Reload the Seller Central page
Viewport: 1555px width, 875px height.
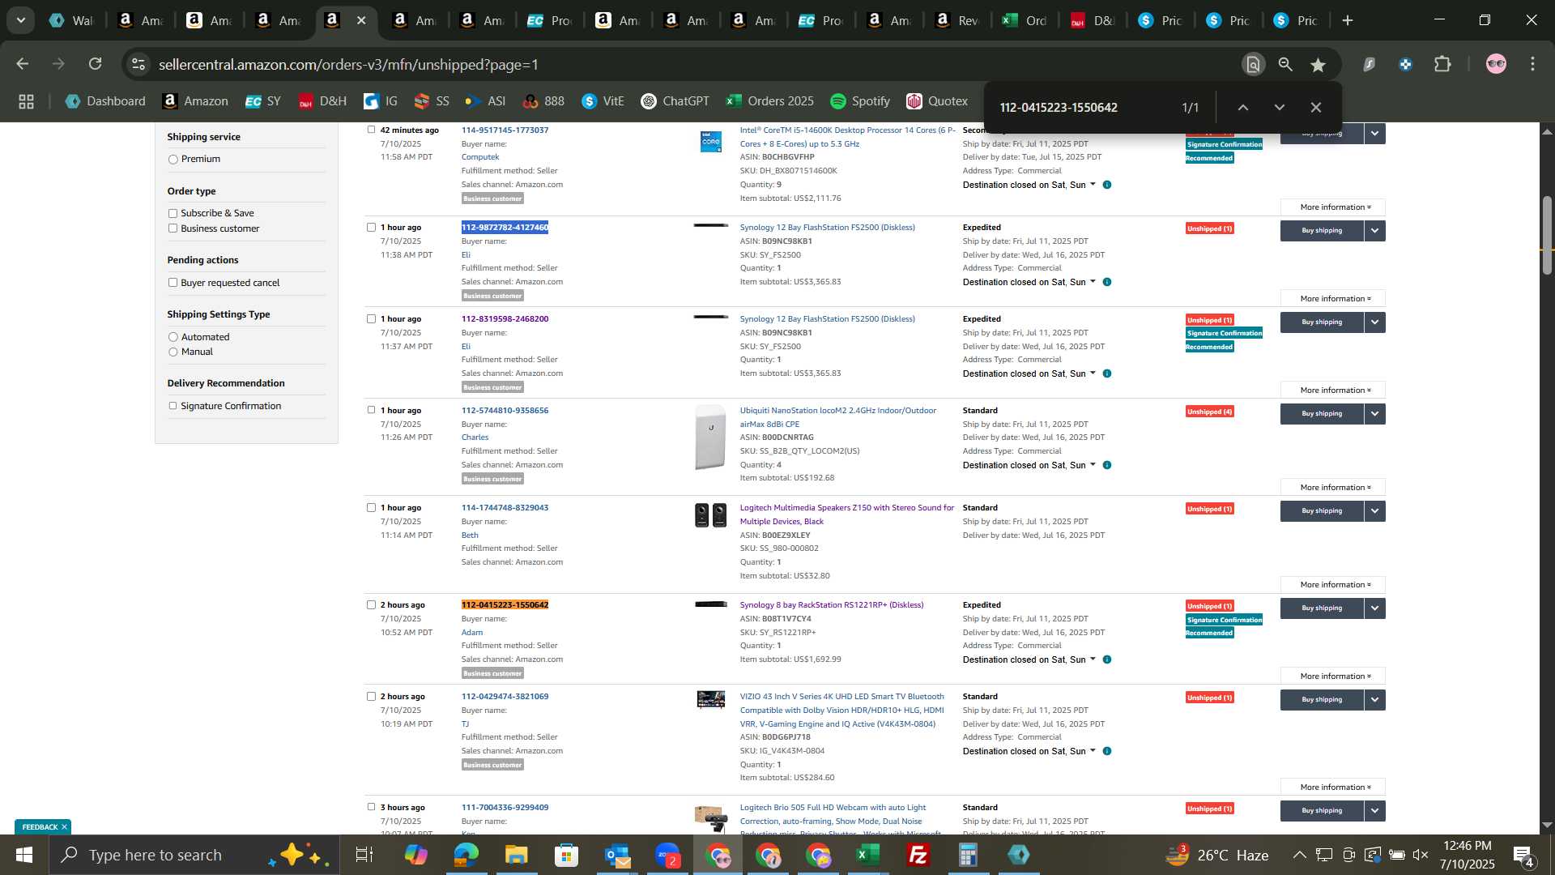point(96,64)
